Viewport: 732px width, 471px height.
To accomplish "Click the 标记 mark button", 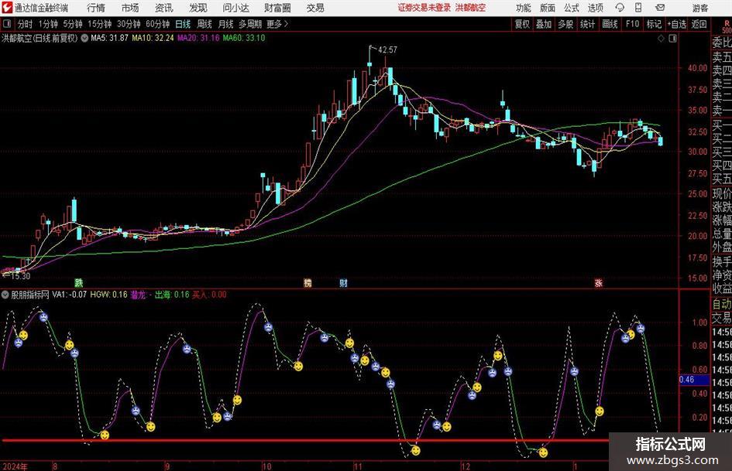I will click(654, 24).
